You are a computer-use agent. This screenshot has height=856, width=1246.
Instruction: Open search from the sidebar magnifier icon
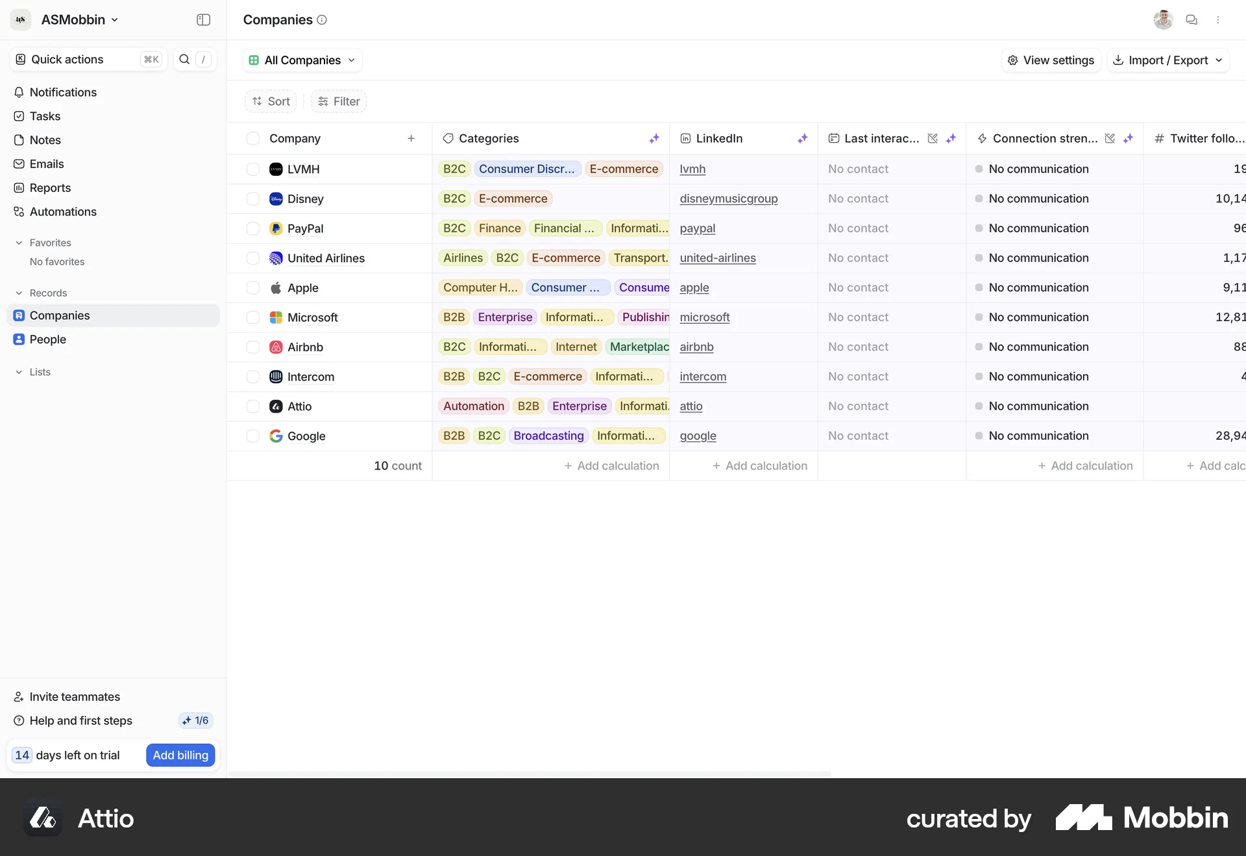[x=185, y=59]
